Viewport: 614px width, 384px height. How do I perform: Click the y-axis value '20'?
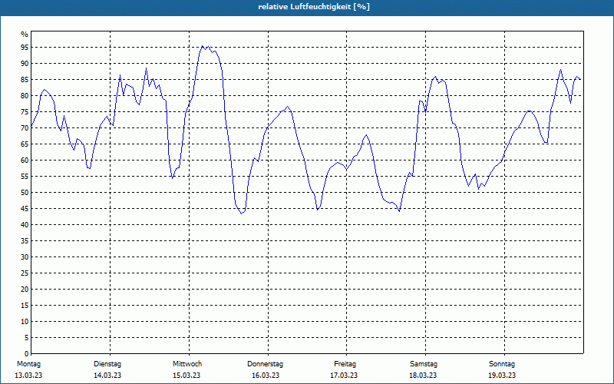[x=25, y=290]
